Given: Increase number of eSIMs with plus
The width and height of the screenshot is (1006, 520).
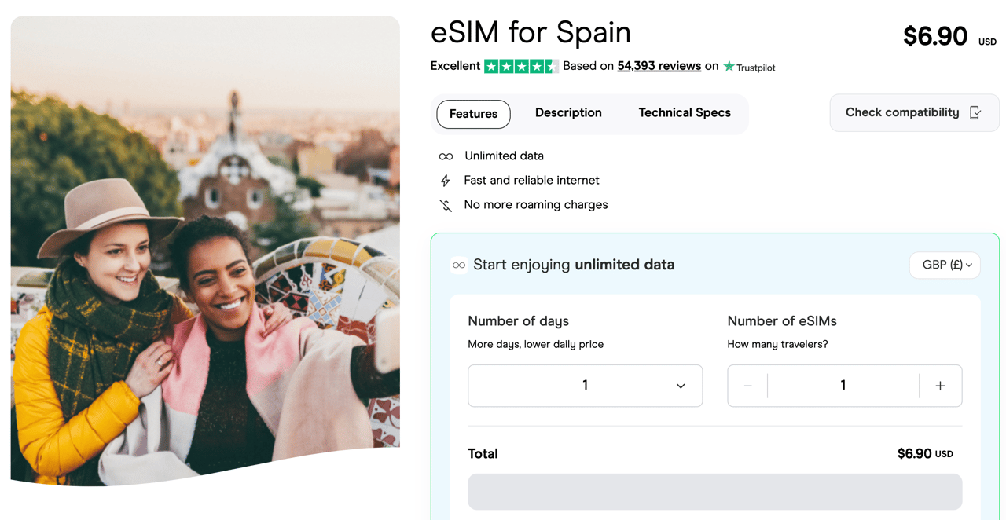Looking at the screenshot, I should pyautogui.click(x=940, y=386).
